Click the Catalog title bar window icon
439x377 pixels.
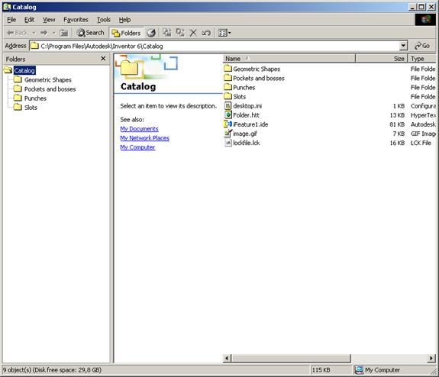(7, 7)
